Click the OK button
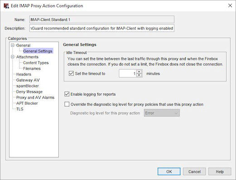236x180 pixels. 169,171
